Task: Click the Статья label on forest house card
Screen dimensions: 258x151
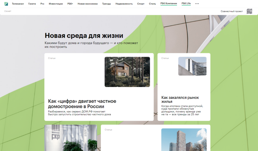Action: [52, 58]
